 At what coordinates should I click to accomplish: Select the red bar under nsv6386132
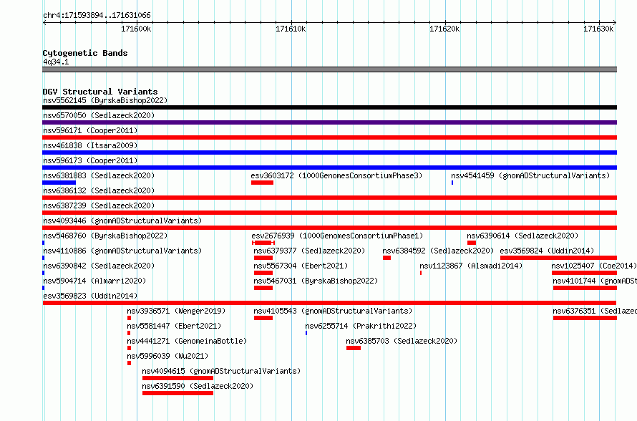point(329,198)
